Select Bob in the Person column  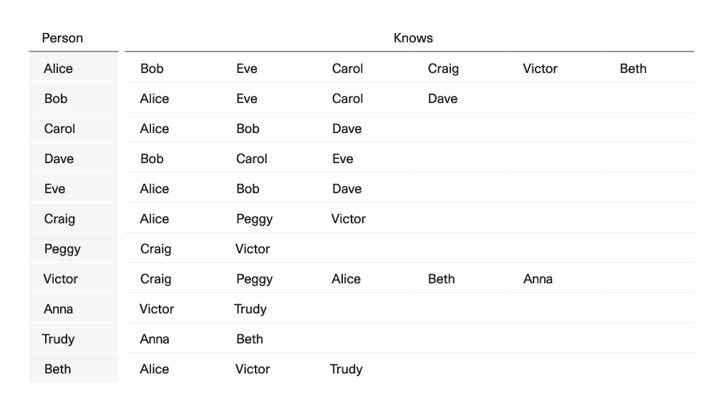56,98
